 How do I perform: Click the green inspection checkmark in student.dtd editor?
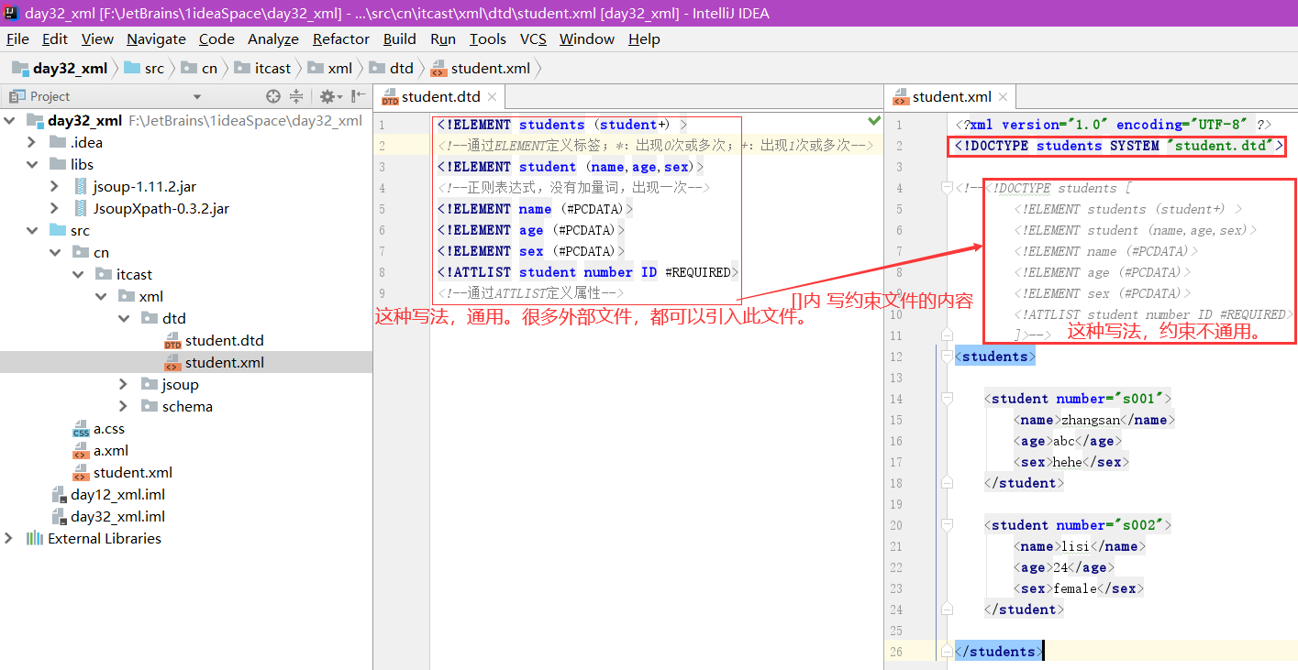[873, 121]
